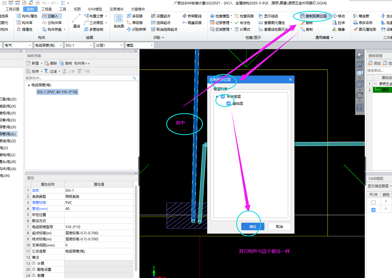Open the 电缆导管(电) component type dropdown

tap(48, 45)
